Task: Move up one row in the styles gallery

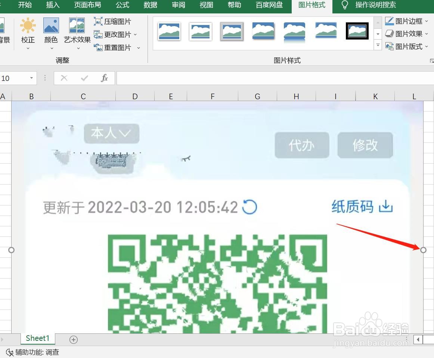Action: (378, 22)
